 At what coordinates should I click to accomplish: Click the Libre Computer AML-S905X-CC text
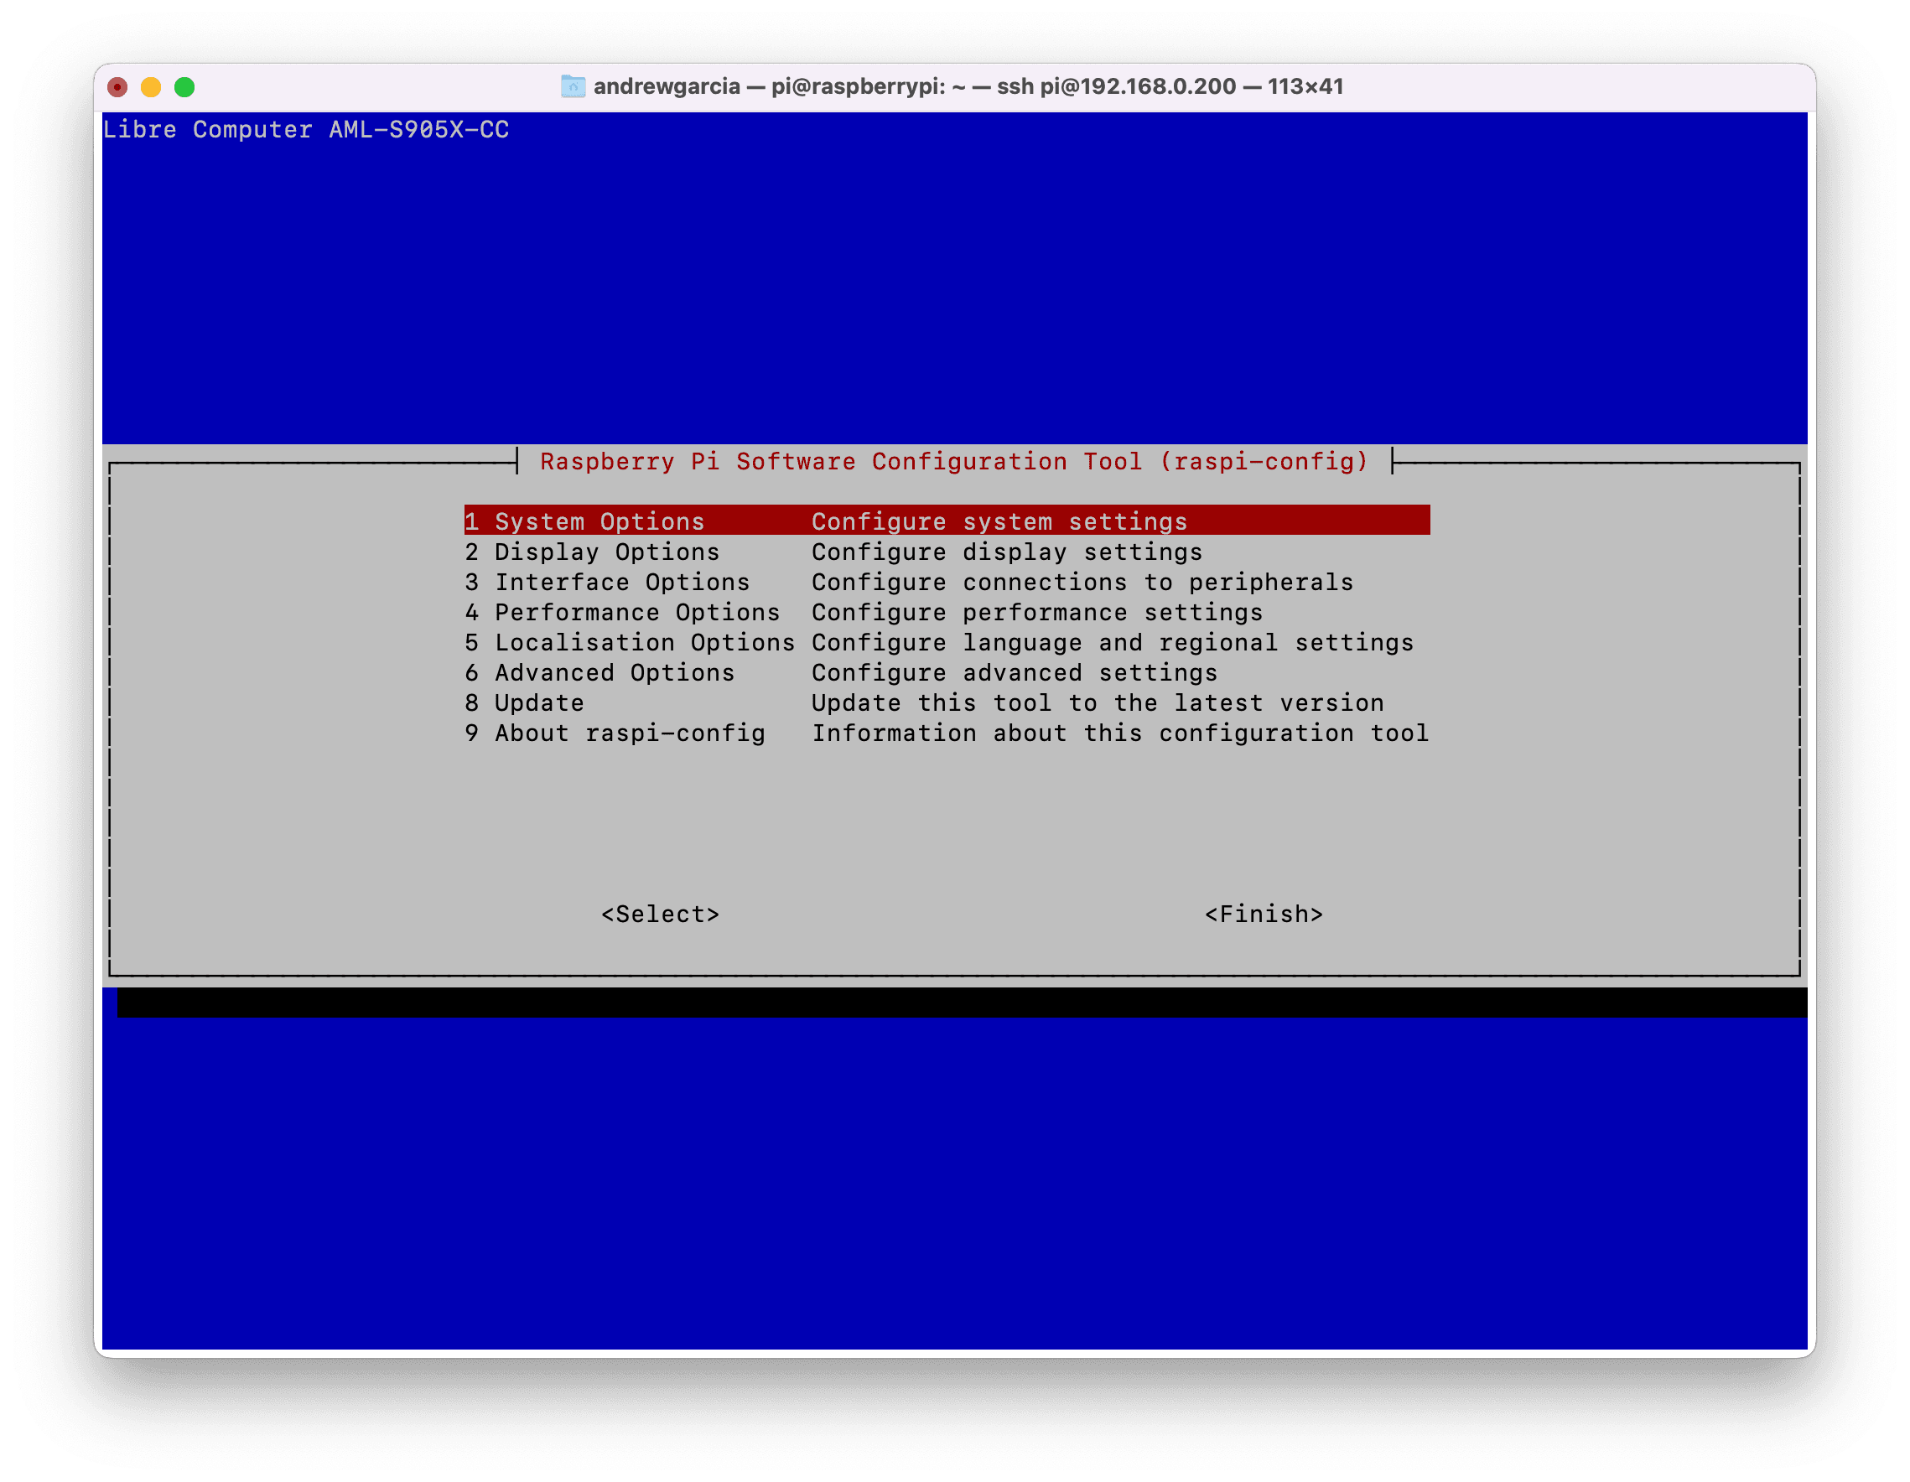308,129
